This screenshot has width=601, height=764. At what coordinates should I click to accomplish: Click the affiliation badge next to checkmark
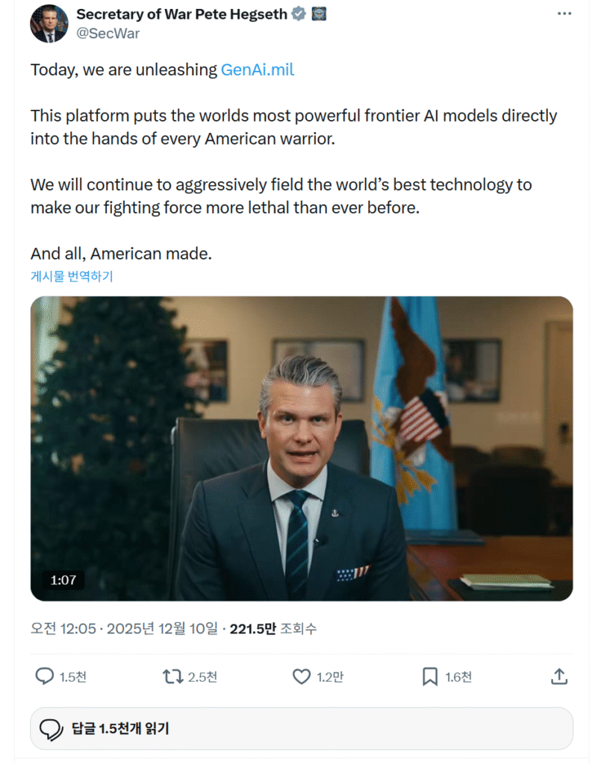coord(319,14)
